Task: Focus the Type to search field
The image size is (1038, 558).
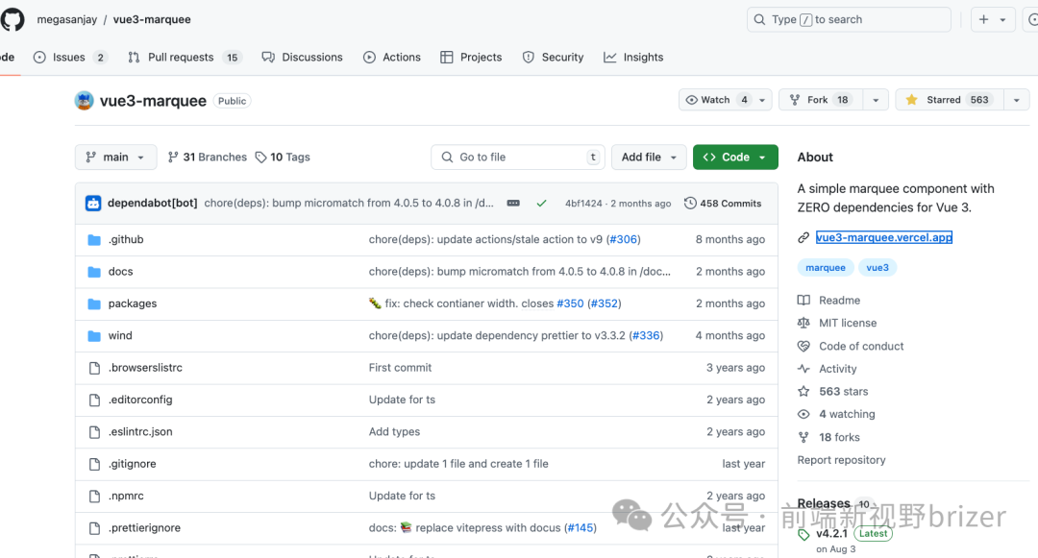Action: pyautogui.click(x=849, y=20)
